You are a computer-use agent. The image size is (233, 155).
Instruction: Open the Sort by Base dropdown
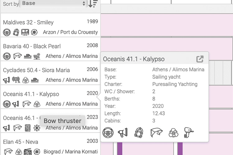coord(53,4)
